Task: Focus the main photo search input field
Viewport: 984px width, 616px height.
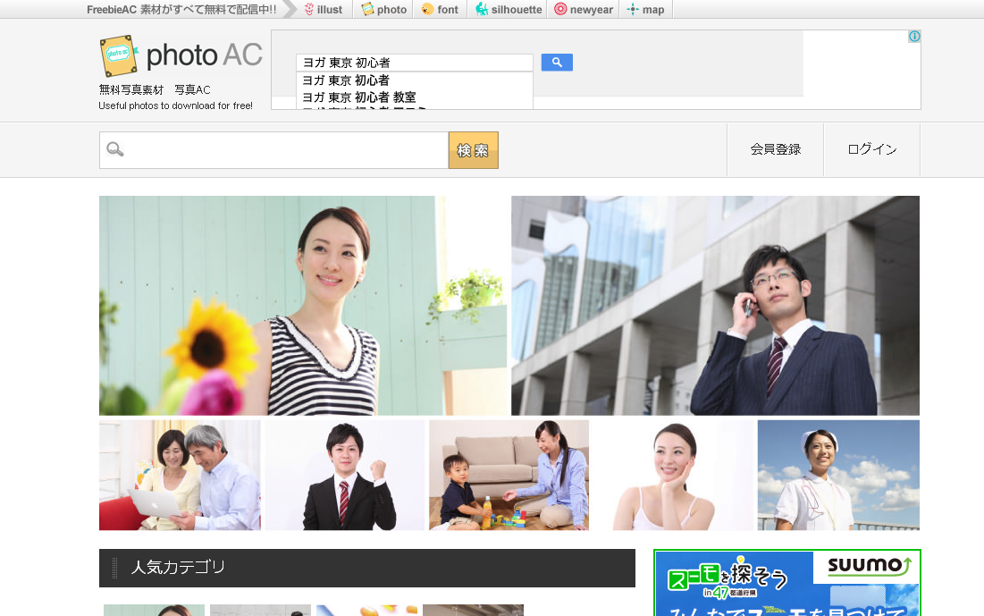Action: click(x=286, y=150)
